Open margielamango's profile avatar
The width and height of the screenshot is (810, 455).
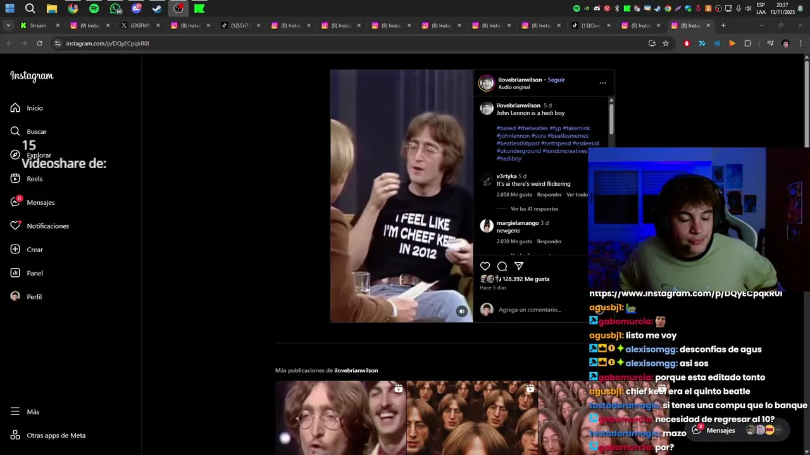(x=487, y=226)
